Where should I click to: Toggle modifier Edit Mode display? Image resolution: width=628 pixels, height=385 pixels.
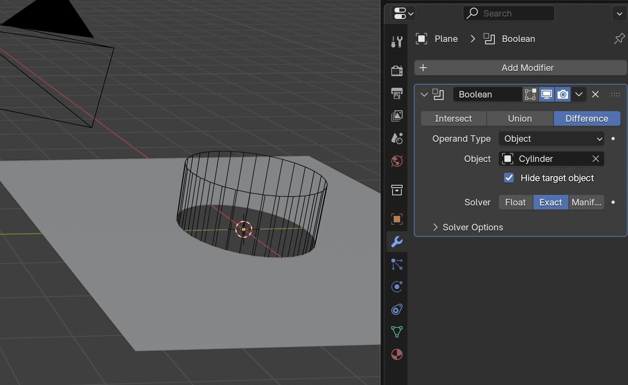pyautogui.click(x=530, y=94)
